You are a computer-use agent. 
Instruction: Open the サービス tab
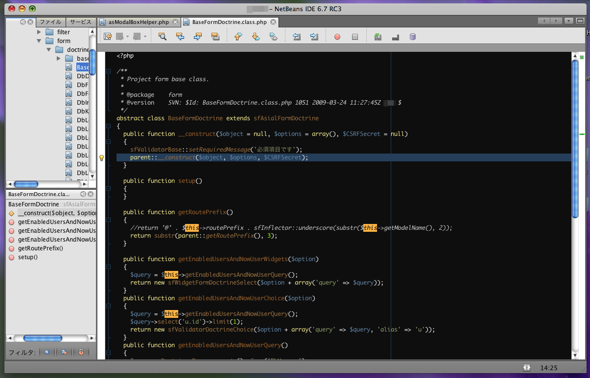80,22
